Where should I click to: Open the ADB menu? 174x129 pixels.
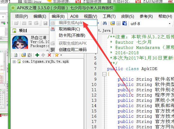coord(74,16)
